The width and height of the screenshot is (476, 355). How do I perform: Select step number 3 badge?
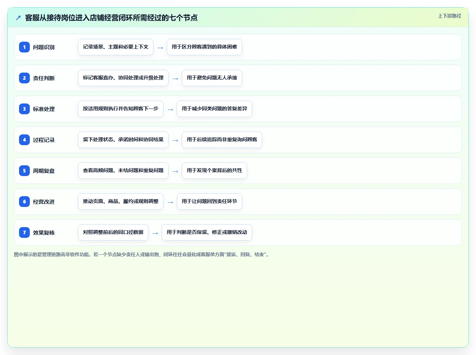24,109
